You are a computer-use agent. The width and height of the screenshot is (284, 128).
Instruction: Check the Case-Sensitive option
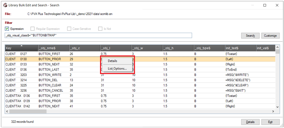[x=69, y=29]
